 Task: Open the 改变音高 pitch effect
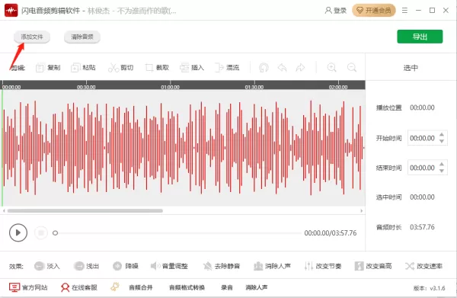coord(373,266)
